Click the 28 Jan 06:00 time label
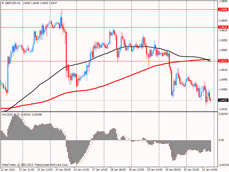This screenshot has height=172, width=229. (x=118, y=170)
